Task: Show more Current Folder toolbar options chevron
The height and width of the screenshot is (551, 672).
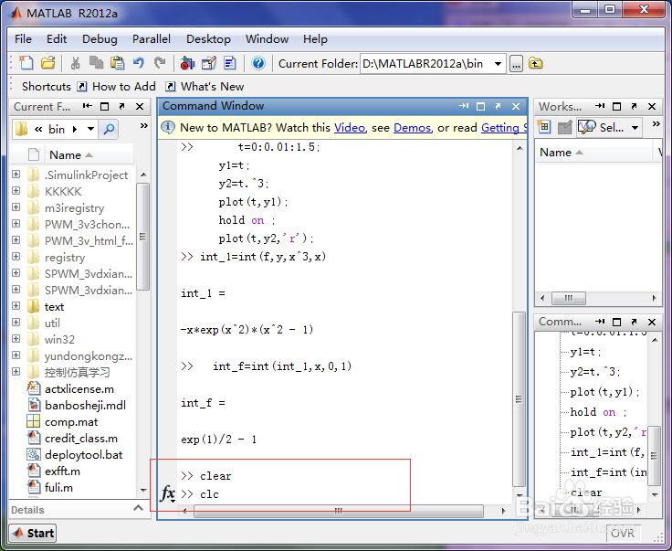Action: click(144, 125)
